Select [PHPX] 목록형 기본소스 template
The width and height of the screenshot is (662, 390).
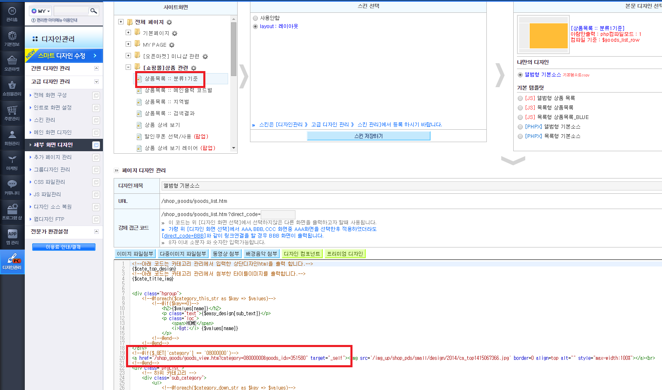520,136
